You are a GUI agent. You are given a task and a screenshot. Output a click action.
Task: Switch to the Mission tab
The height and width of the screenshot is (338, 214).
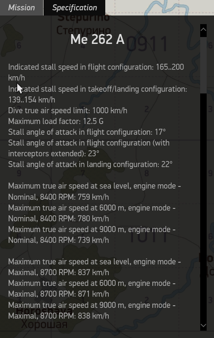(22, 8)
